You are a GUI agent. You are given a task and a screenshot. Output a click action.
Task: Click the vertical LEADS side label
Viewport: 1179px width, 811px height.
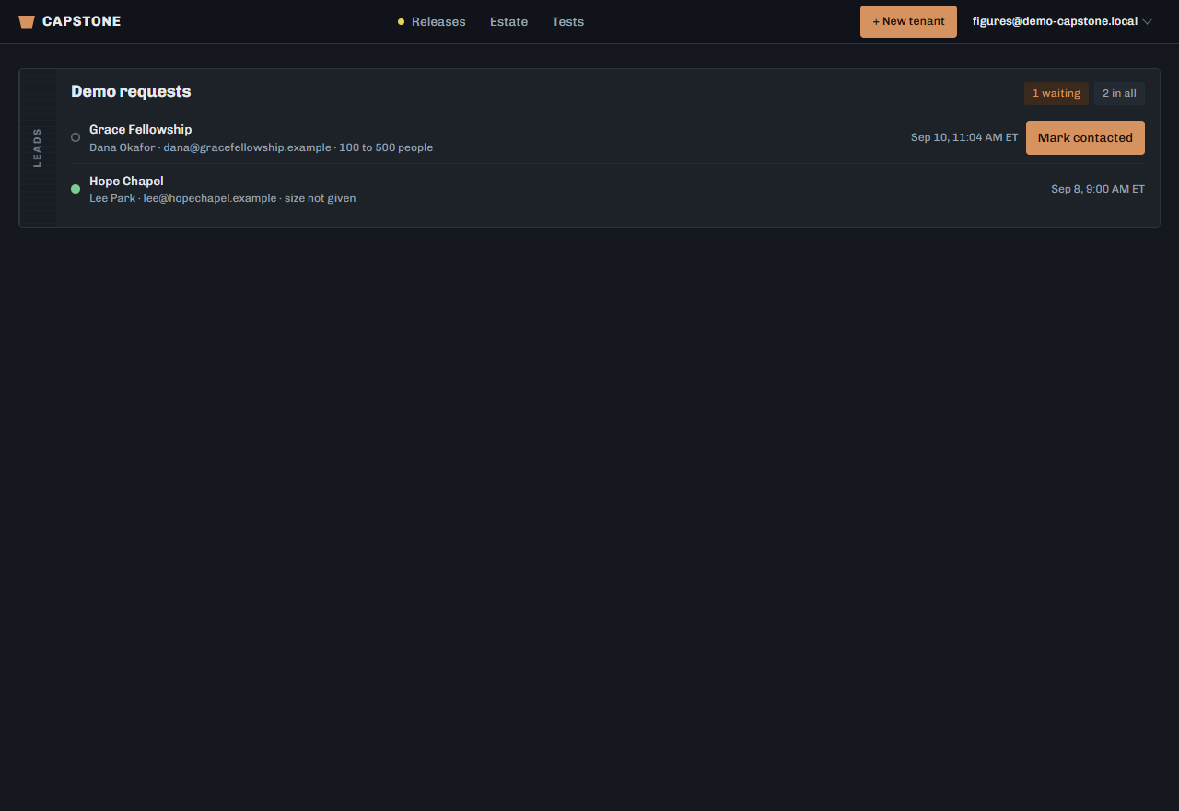pos(38,147)
